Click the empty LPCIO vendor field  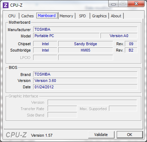(x=45, y=58)
